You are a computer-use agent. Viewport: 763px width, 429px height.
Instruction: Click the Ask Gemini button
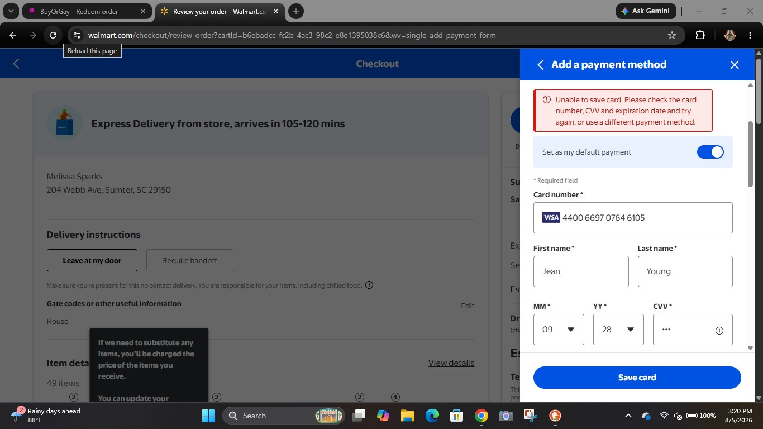(646, 11)
